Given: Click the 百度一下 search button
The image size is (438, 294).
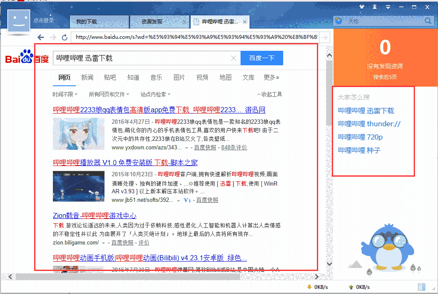Looking at the screenshot, I should [261, 58].
